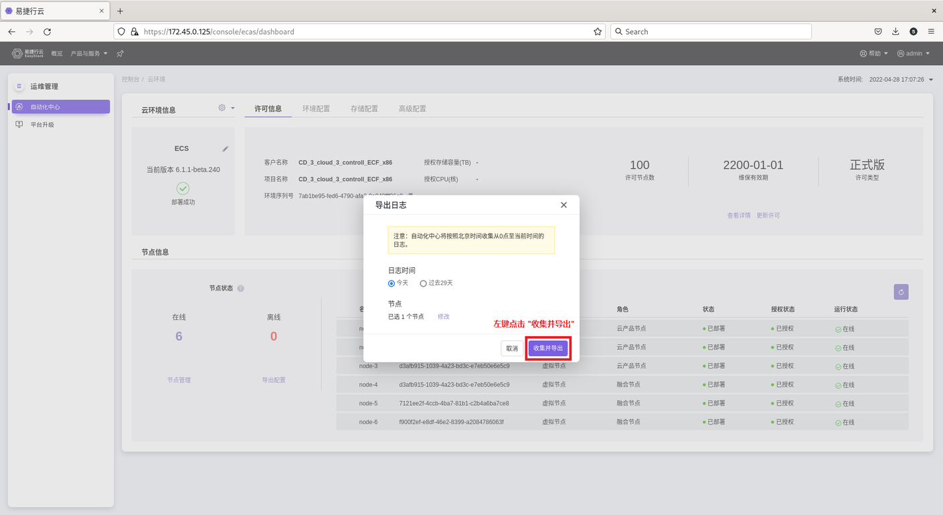The image size is (943, 515).
Task: Expand the 产品与服务 dropdown menu
Action: [89, 54]
